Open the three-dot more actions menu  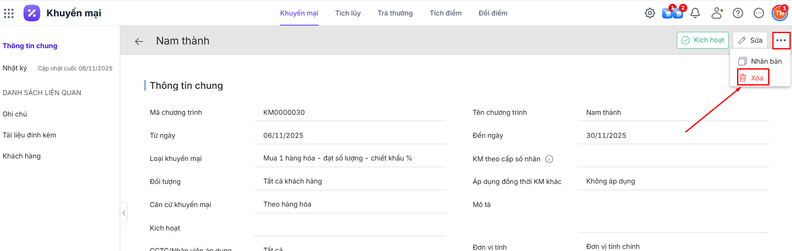tap(781, 41)
